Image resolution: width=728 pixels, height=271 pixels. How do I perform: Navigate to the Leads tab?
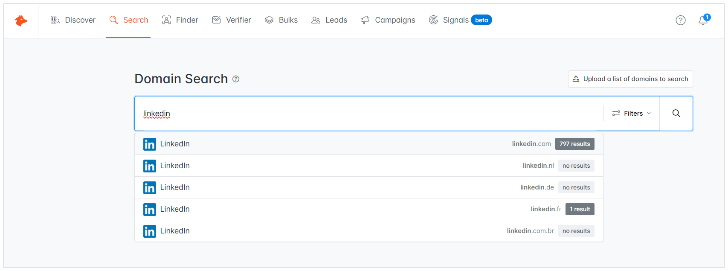pyautogui.click(x=329, y=20)
